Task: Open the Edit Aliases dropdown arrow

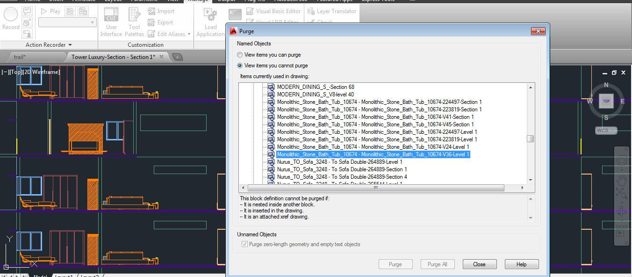Action: tap(189, 34)
